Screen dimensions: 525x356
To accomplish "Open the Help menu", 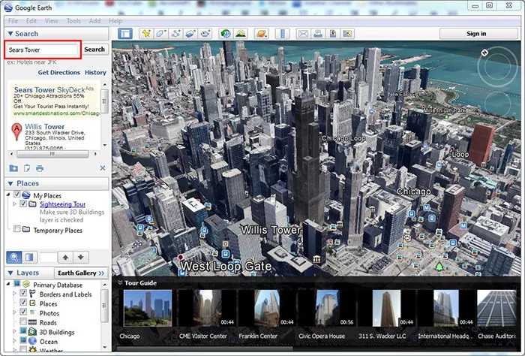I will coord(115,21).
